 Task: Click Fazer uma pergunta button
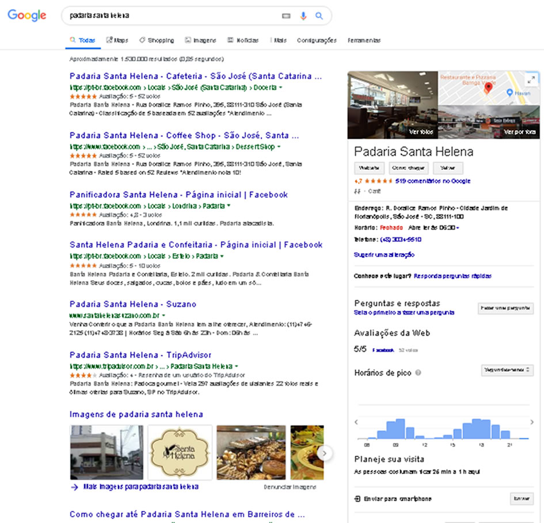click(505, 308)
